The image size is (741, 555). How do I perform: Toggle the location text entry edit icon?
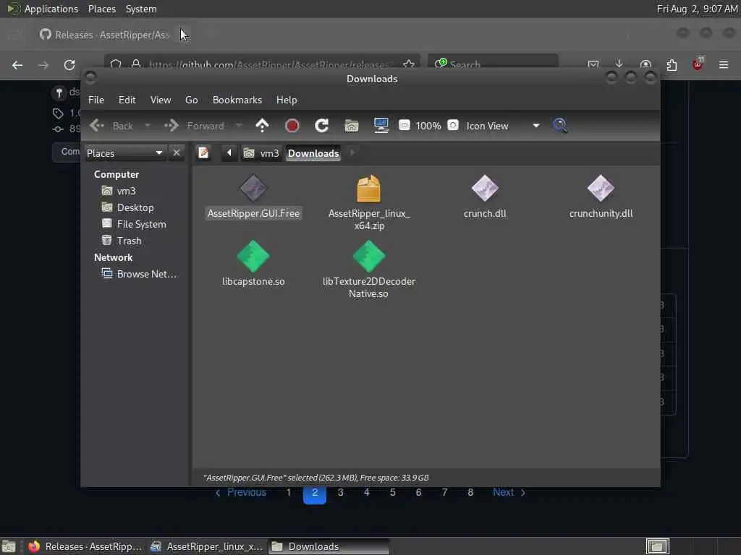(x=203, y=153)
